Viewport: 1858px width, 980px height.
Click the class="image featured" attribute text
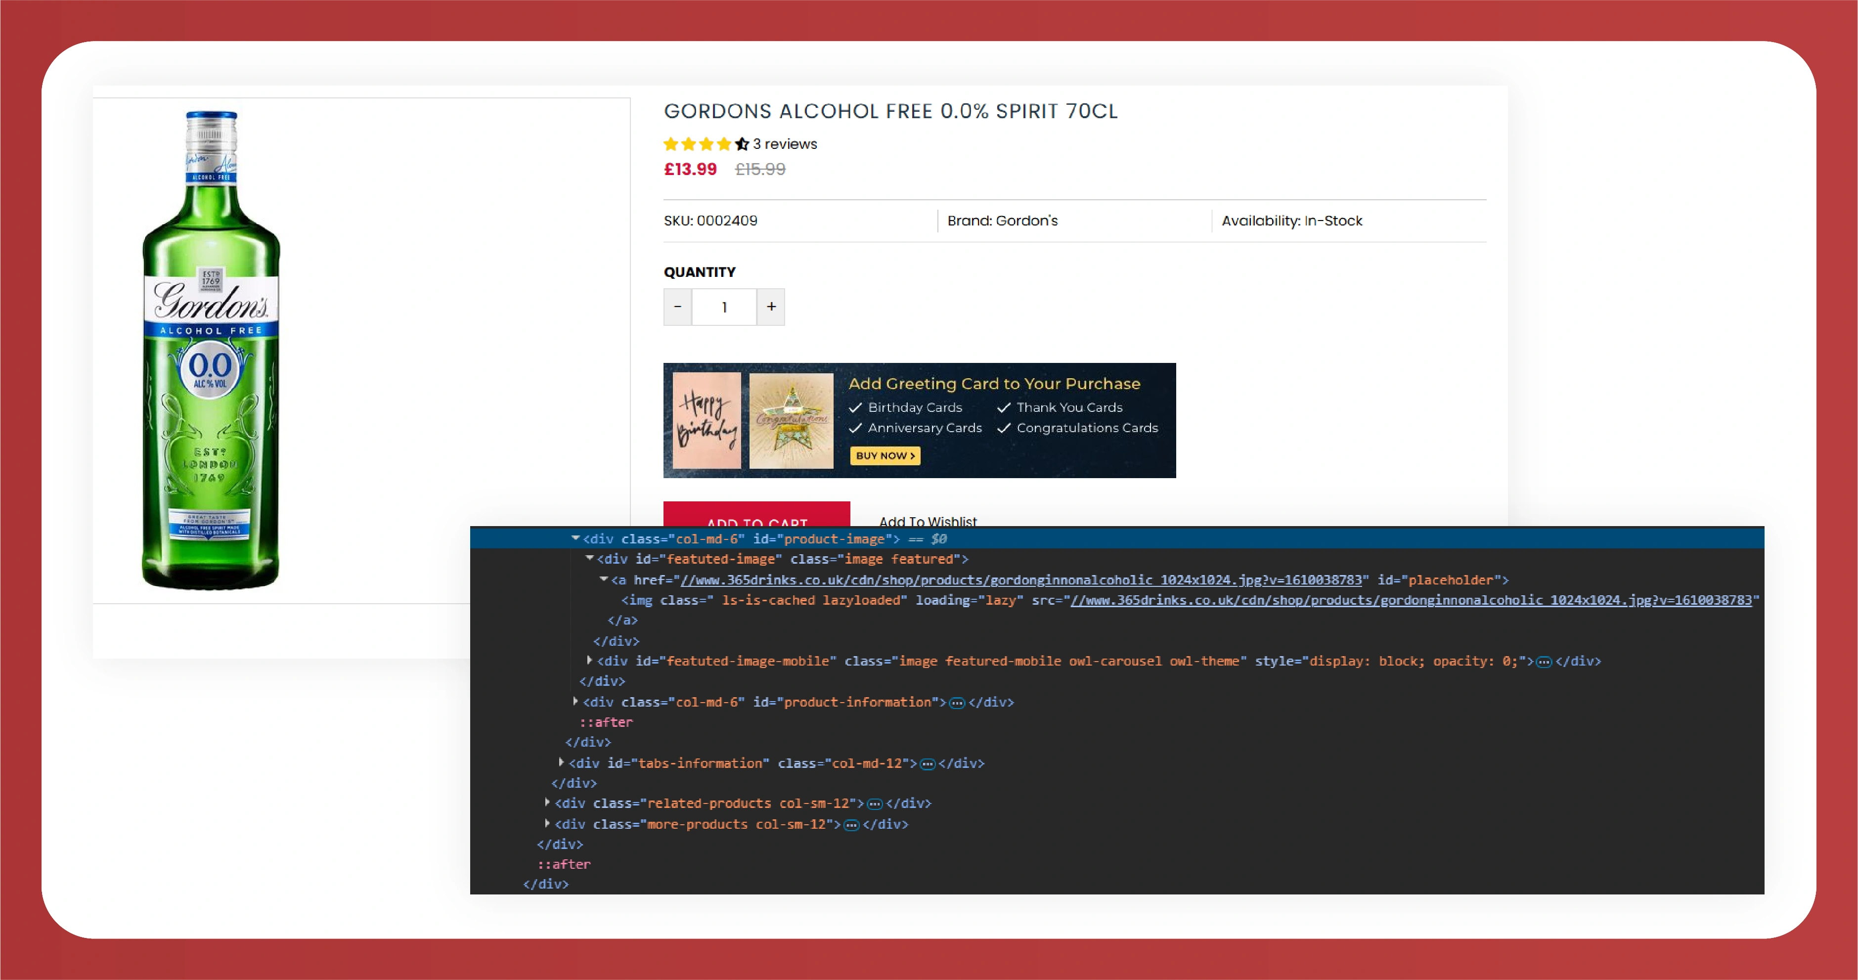(x=875, y=559)
